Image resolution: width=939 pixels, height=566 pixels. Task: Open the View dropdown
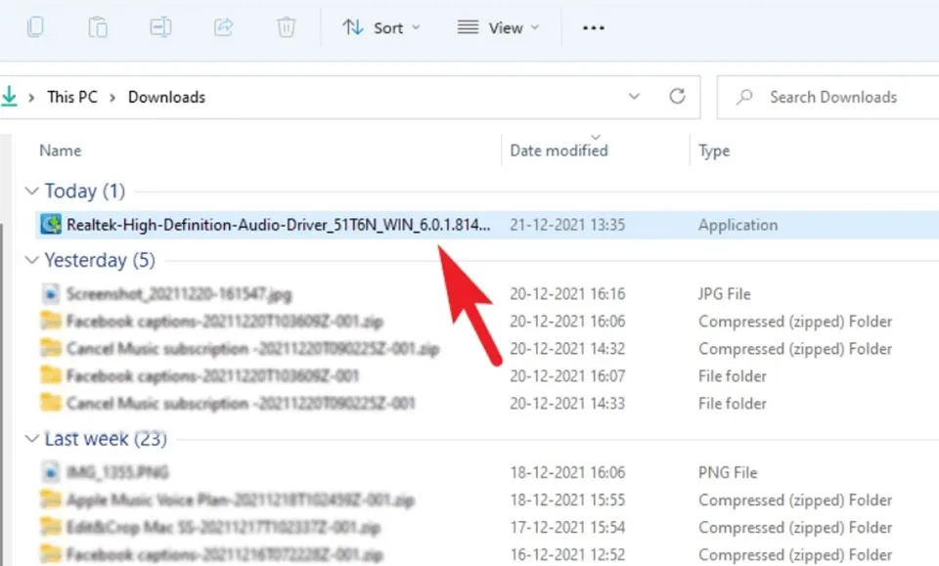497,27
